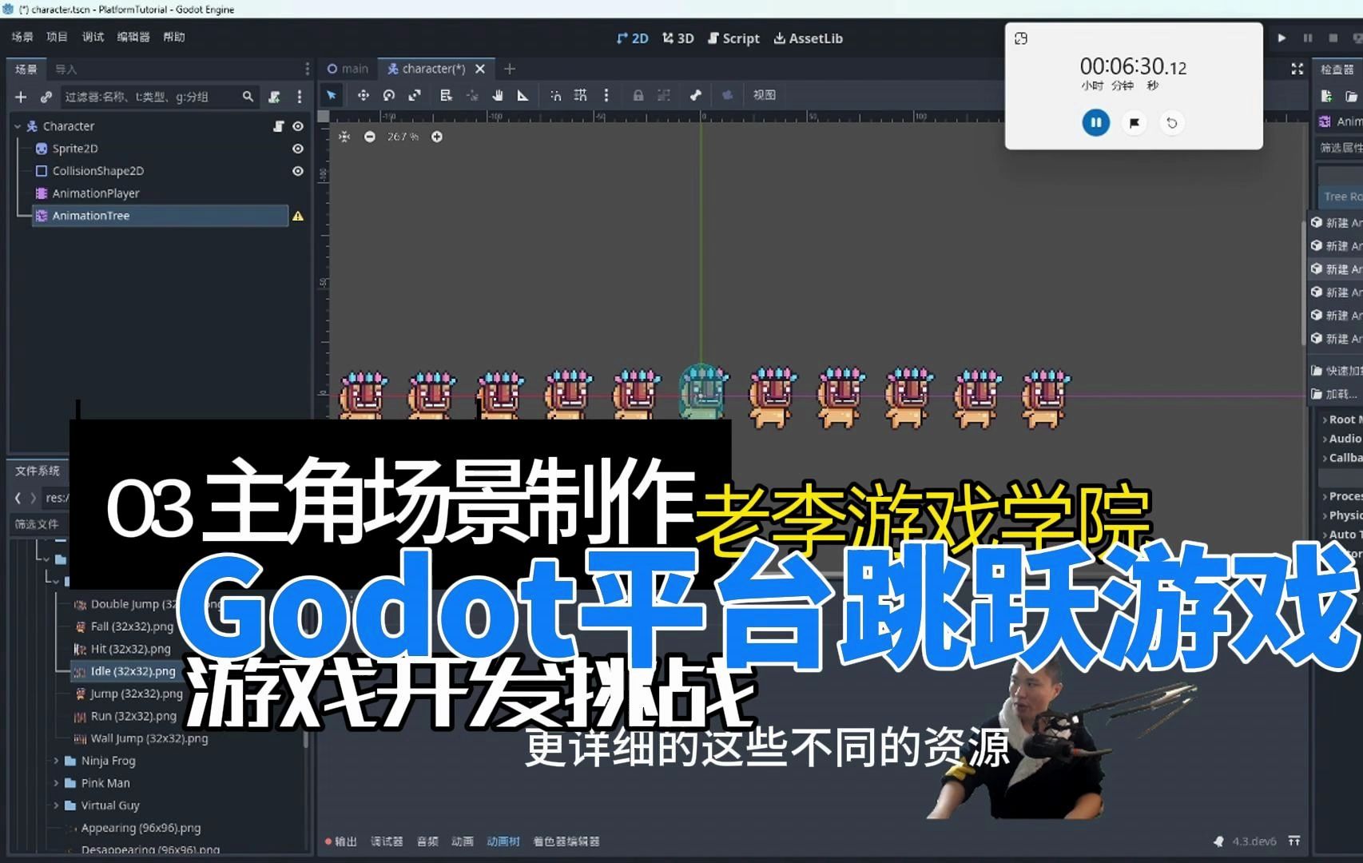Instantiate a child scene link icon
Viewport: 1363px width, 863px height.
coord(46,97)
